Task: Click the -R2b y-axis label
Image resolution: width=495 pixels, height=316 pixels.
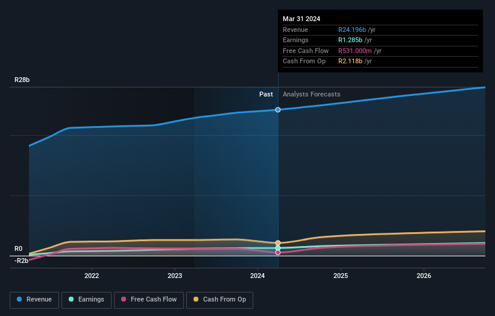Action: pyautogui.click(x=22, y=261)
